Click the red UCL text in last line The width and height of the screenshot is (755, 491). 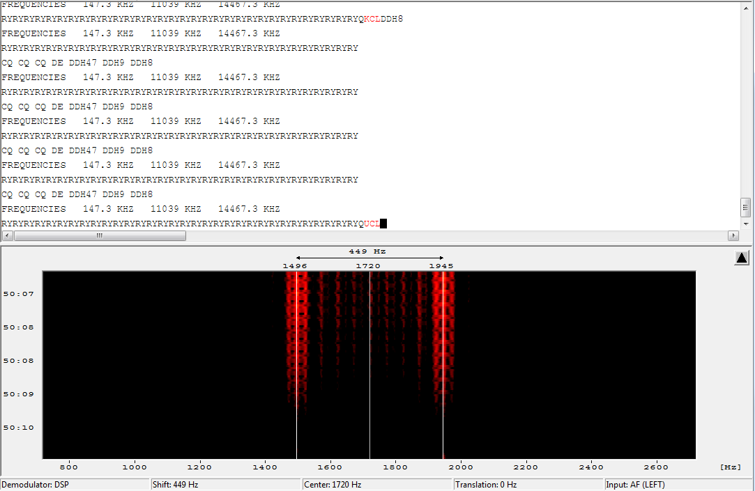click(372, 224)
